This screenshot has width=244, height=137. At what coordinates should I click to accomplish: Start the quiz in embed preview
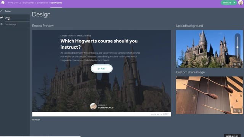pyautogui.click(x=102, y=68)
